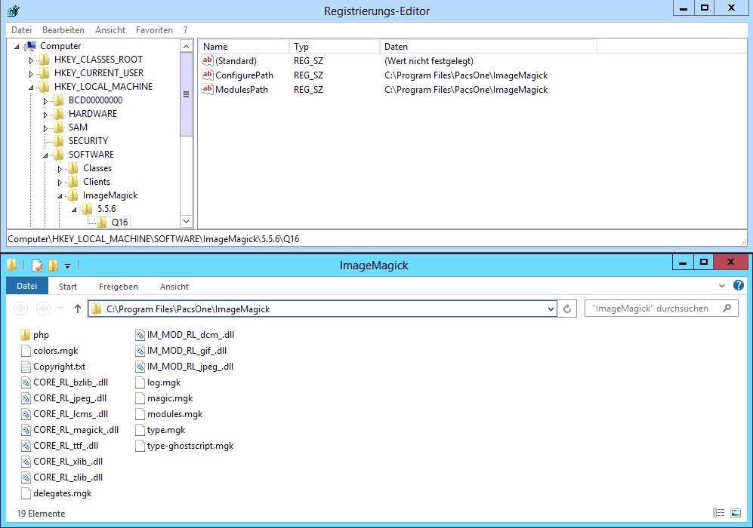753x528 pixels.
Task: Go up one folder level
Action: point(78,309)
